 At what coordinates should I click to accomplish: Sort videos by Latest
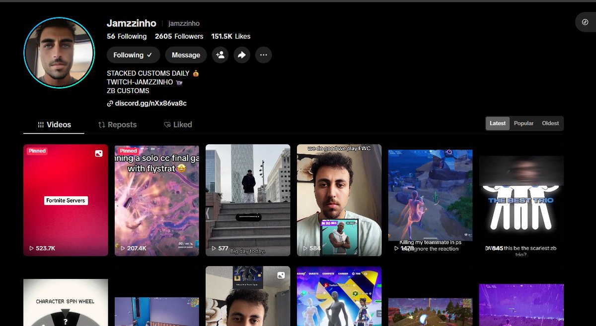498,123
